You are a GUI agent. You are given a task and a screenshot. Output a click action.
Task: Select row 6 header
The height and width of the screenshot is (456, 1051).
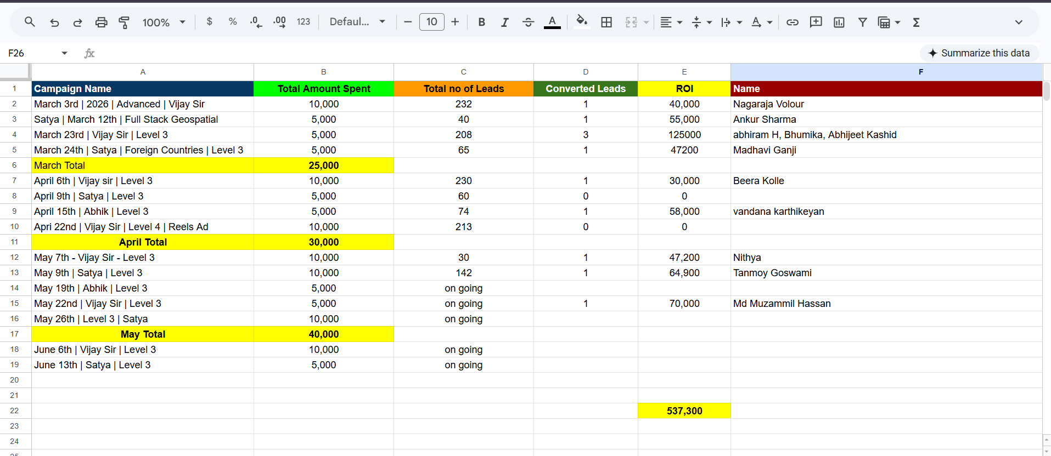(x=15, y=165)
